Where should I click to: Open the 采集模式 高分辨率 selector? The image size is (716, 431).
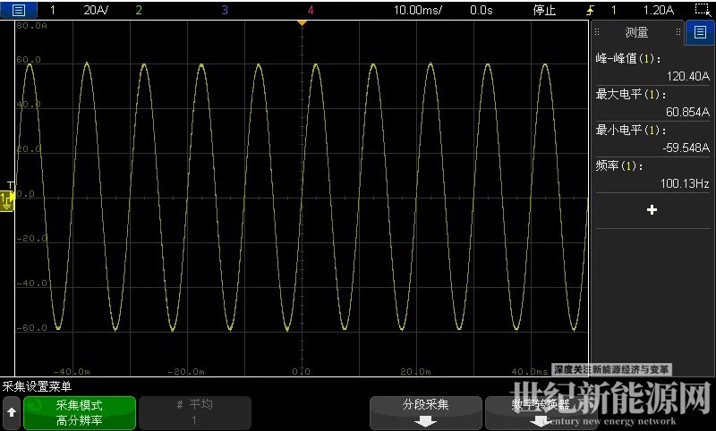[80, 412]
